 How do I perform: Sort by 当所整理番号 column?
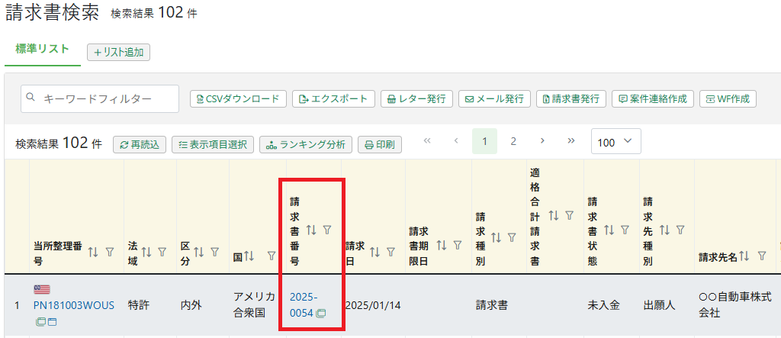pyautogui.click(x=93, y=253)
